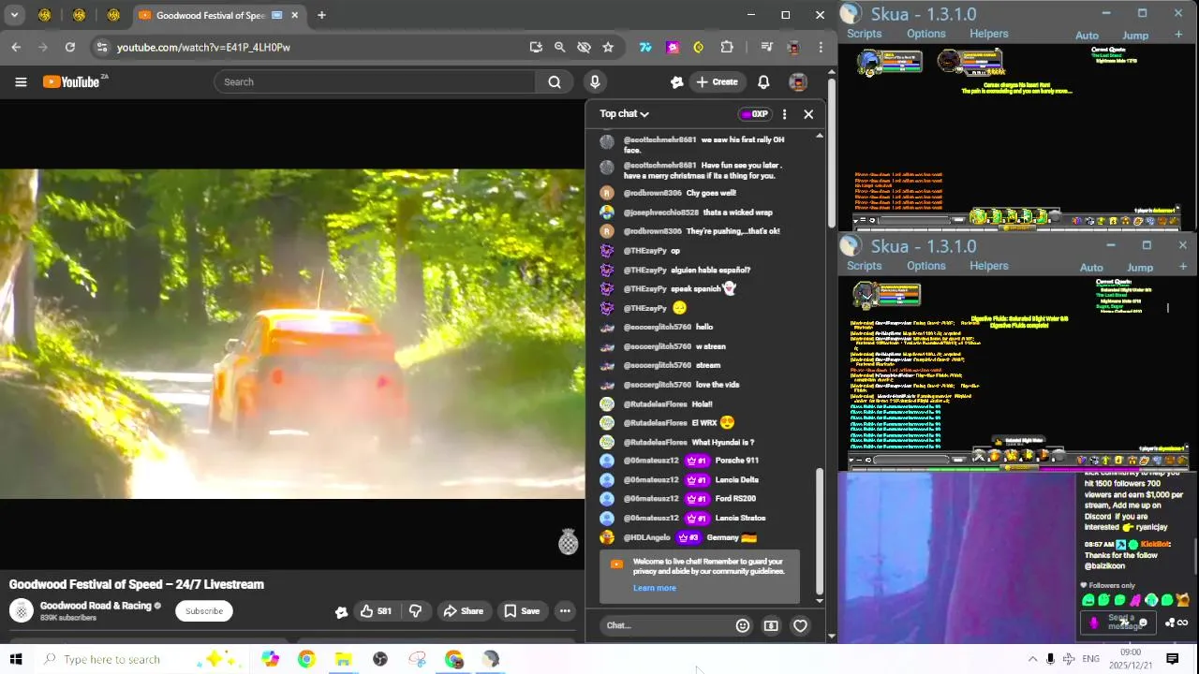Open Chrome extensions puzzle icon

pos(727,47)
